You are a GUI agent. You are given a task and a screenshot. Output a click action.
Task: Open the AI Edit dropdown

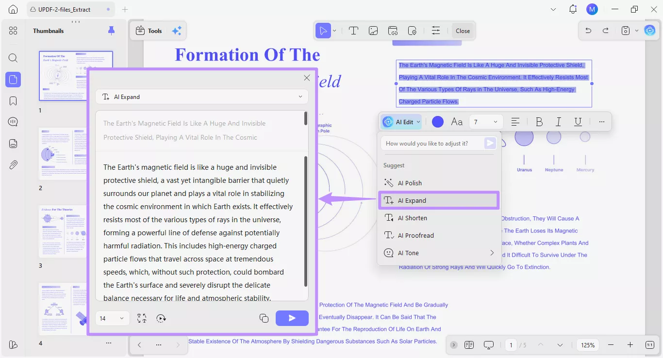[401, 122]
